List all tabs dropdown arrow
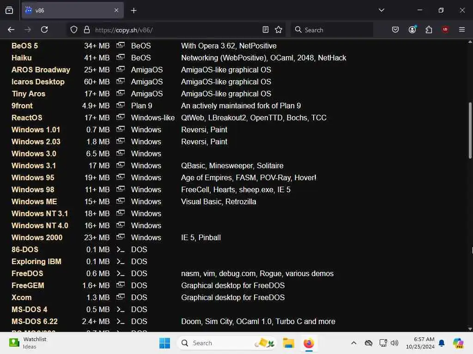The width and height of the screenshot is (473, 354). pos(381,10)
